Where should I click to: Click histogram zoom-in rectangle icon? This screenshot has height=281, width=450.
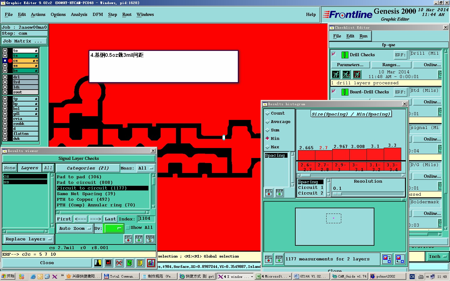387,259
